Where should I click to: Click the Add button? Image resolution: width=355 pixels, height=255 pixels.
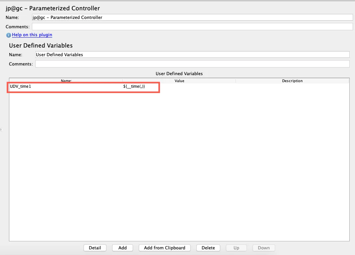(x=122, y=248)
